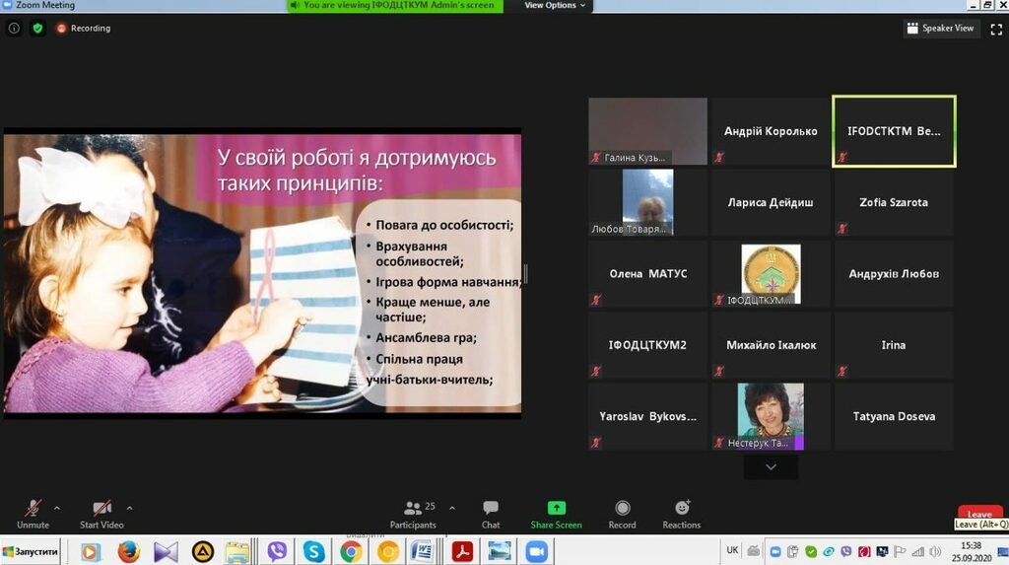Unmute the microphone in Zoom

tap(33, 510)
